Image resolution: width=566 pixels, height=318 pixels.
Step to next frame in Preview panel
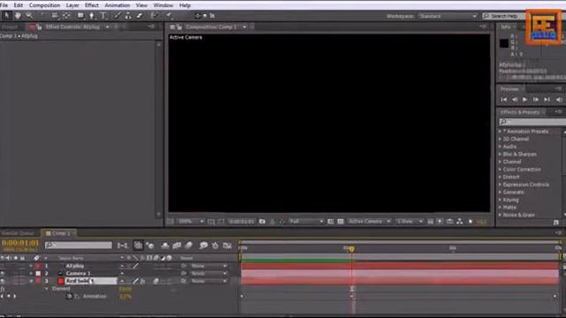536,100
